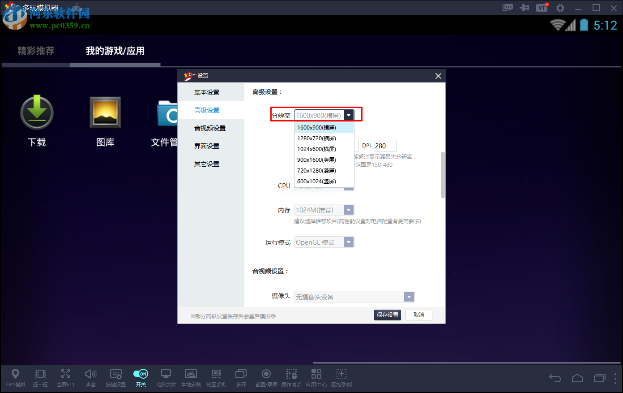Choose 720x1280(竖屏) resolution option
The height and width of the screenshot is (393, 623).
(x=324, y=171)
